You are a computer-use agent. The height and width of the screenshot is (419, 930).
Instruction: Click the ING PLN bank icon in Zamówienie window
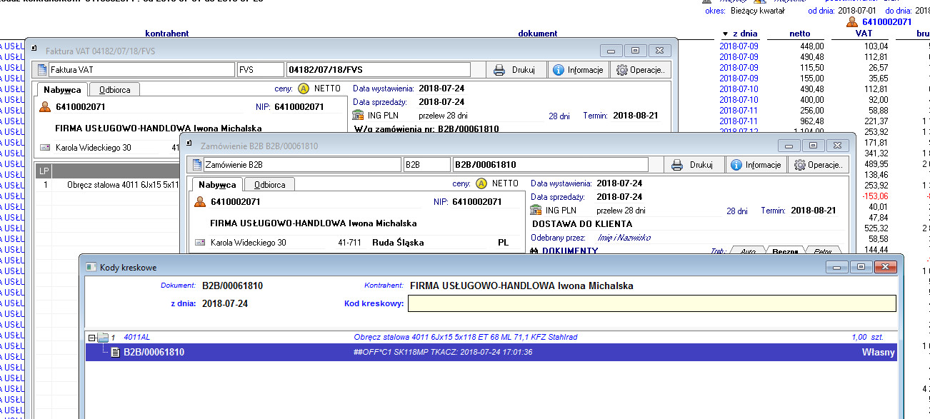(x=536, y=211)
